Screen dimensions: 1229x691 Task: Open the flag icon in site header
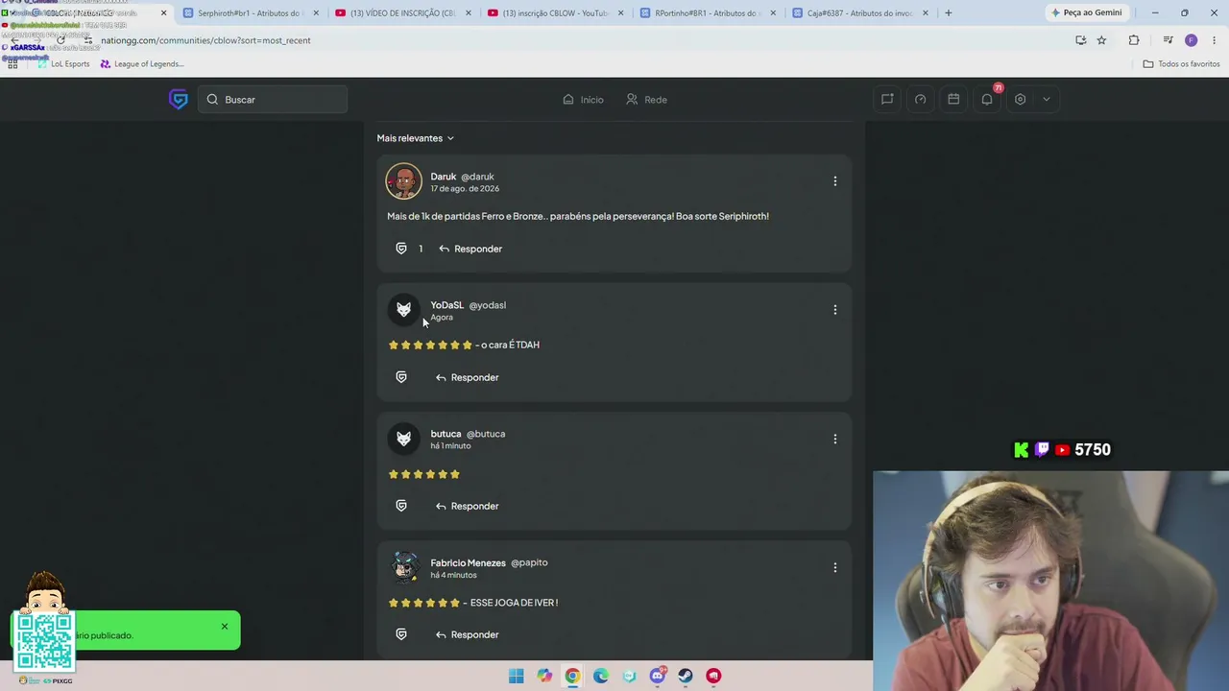[887, 99]
